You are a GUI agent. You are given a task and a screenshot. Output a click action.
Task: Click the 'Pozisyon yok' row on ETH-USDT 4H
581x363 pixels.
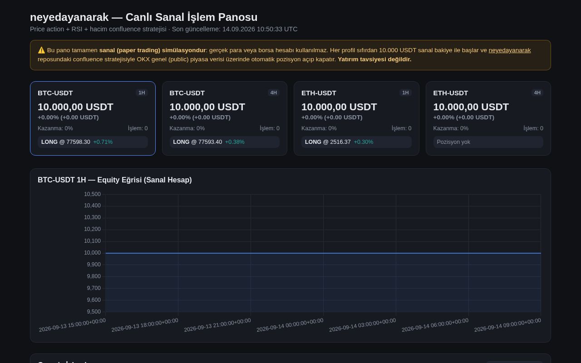click(488, 142)
